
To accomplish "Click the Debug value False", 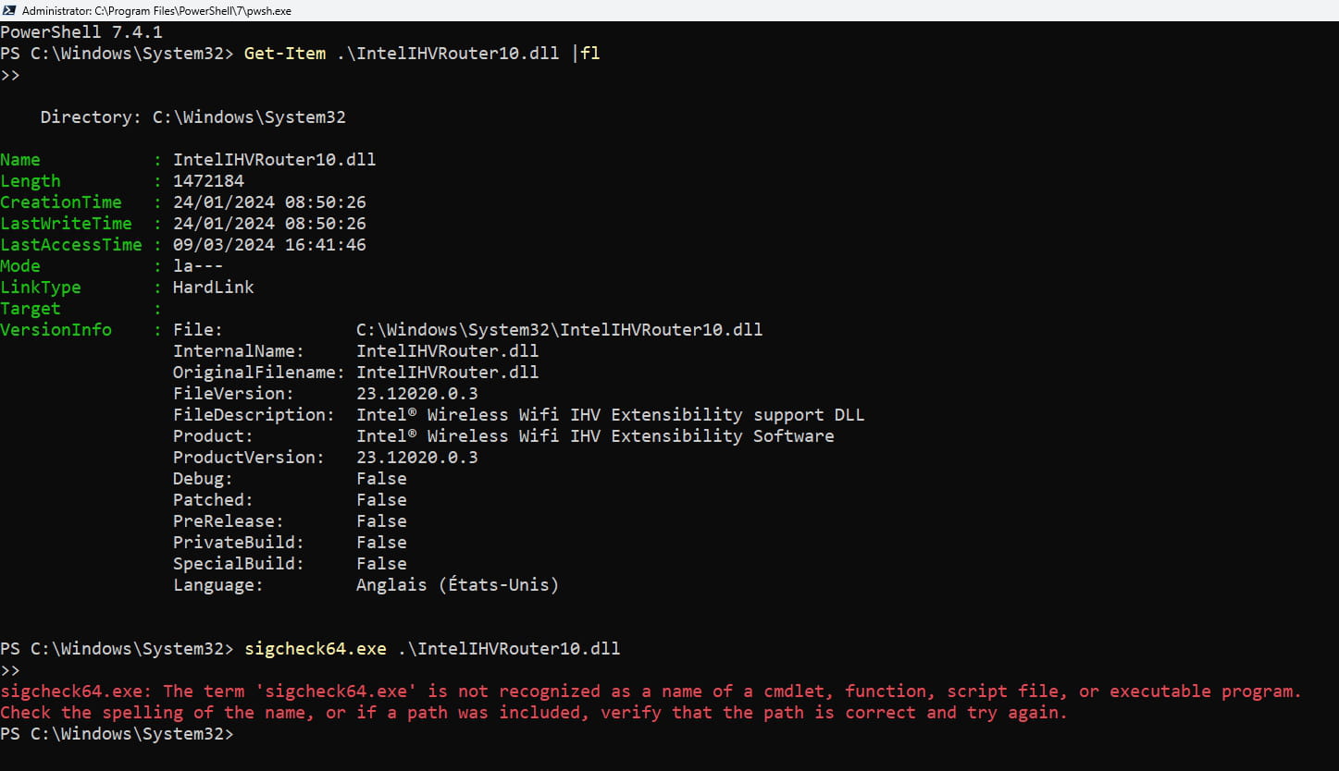I will pyautogui.click(x=381, y=479).
